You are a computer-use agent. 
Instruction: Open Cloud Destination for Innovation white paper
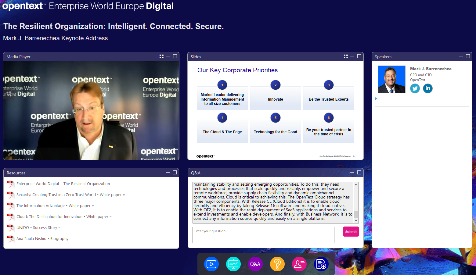pos(64,216)
